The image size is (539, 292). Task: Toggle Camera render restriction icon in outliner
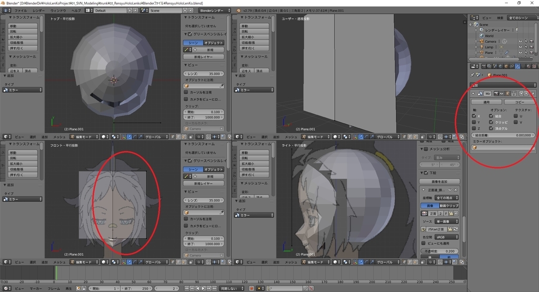(x=532, y=42)
